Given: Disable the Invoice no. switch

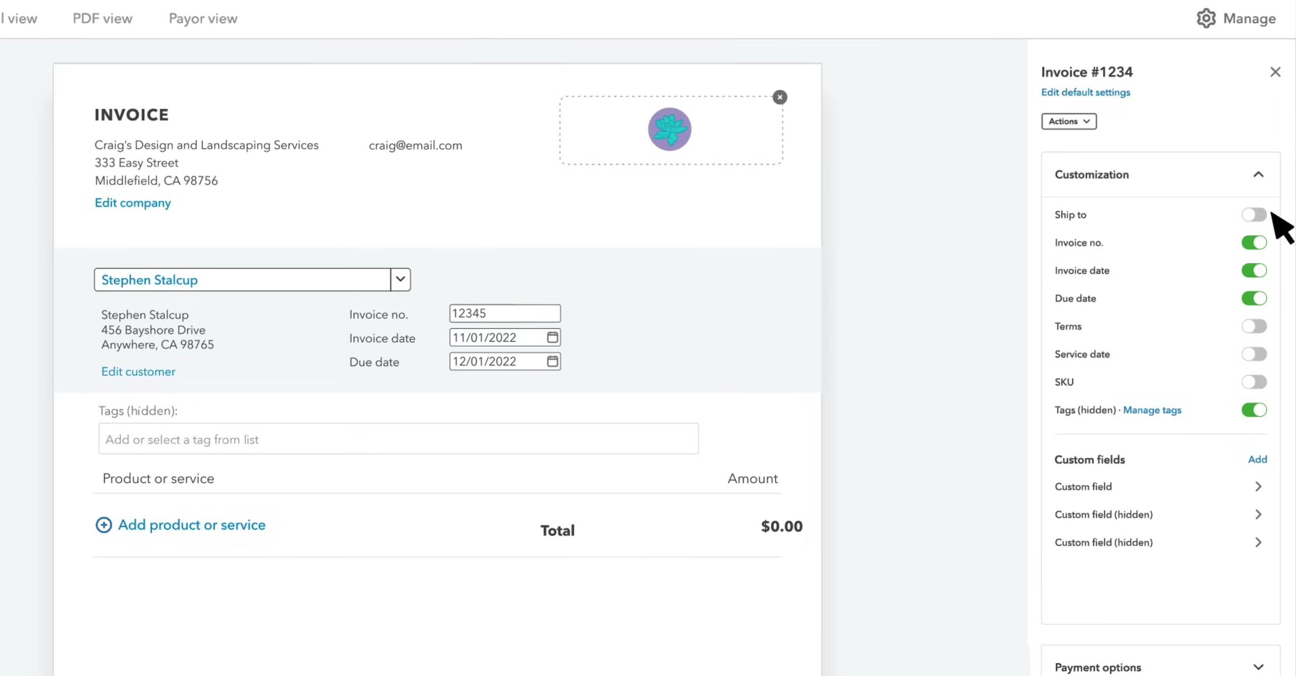Looking at the screenshot, I should 1254,243.
